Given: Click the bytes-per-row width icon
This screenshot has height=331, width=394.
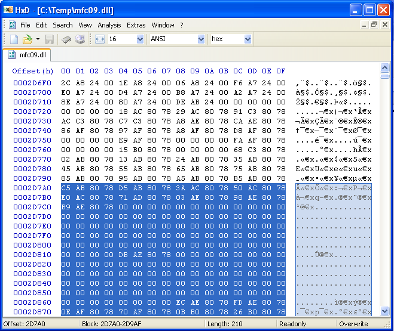Looking at the screenshot, I should click(x=99, y=39).
